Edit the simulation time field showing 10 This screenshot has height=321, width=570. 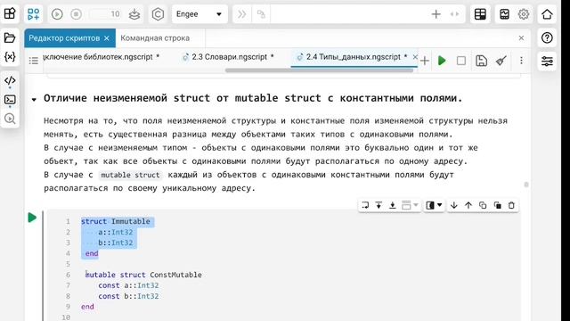click(105, 14)
